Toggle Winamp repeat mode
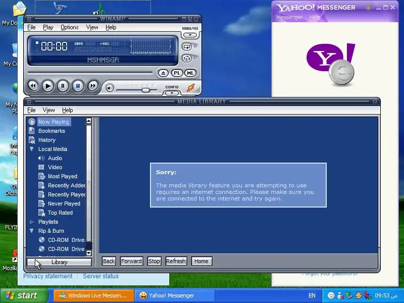The image size is (404, 303). point(187,46)
